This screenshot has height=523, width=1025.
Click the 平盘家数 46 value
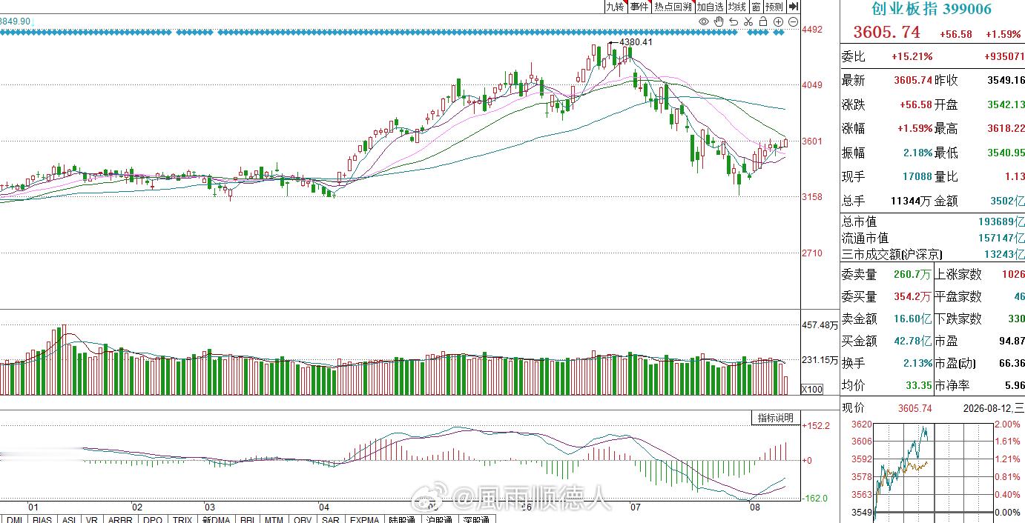click(1018, 296)
